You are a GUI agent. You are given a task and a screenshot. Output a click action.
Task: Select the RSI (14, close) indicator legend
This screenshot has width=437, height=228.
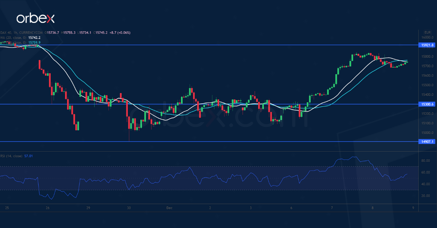click(11, 156)
